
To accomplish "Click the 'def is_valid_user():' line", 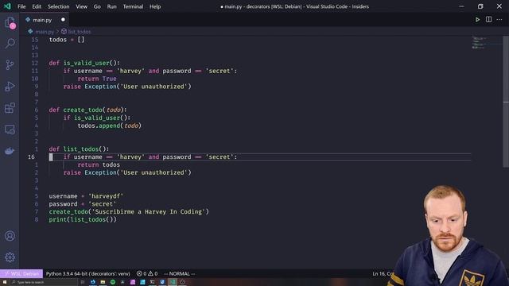I will click(84, 63).
